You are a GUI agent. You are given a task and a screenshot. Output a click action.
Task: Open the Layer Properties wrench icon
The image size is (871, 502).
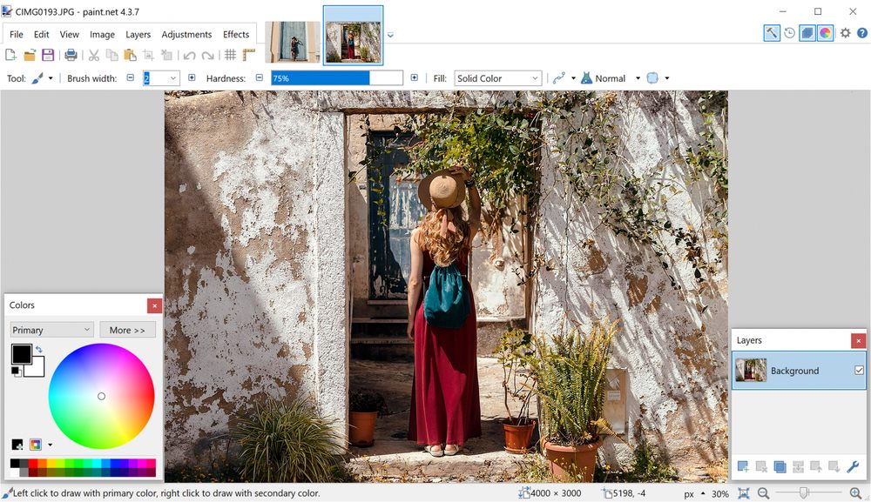click(853, 467)
